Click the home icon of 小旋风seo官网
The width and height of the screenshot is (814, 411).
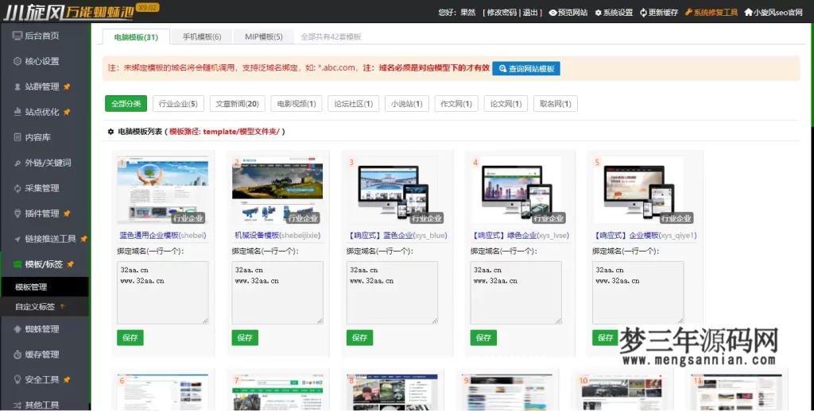748,12
